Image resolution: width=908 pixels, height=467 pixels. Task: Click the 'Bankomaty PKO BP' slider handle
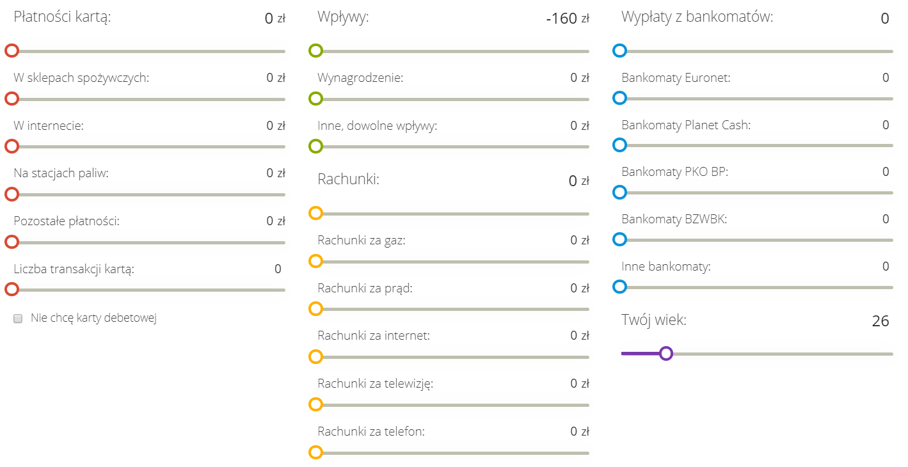tap(619, 192)
